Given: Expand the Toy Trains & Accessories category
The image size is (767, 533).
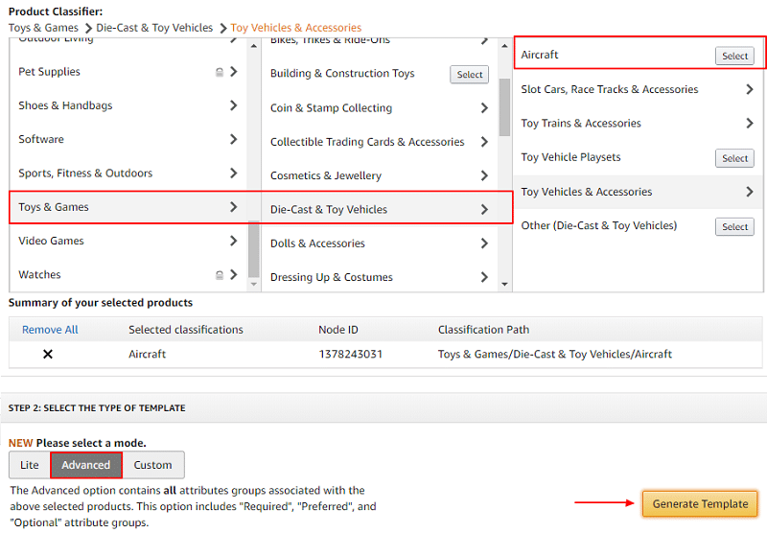Looking at the screenshot, I should click(749, 123).
